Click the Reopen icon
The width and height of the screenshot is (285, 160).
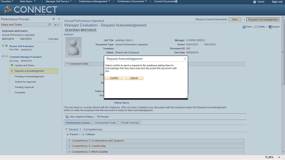[98, 116]
